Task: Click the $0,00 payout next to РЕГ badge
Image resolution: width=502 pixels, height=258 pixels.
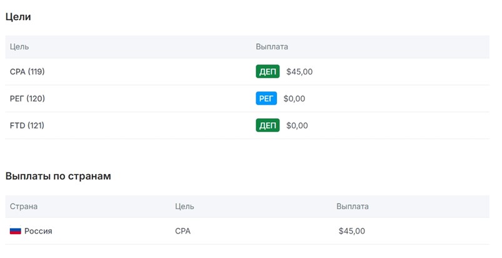Action: tap(294, 98)
